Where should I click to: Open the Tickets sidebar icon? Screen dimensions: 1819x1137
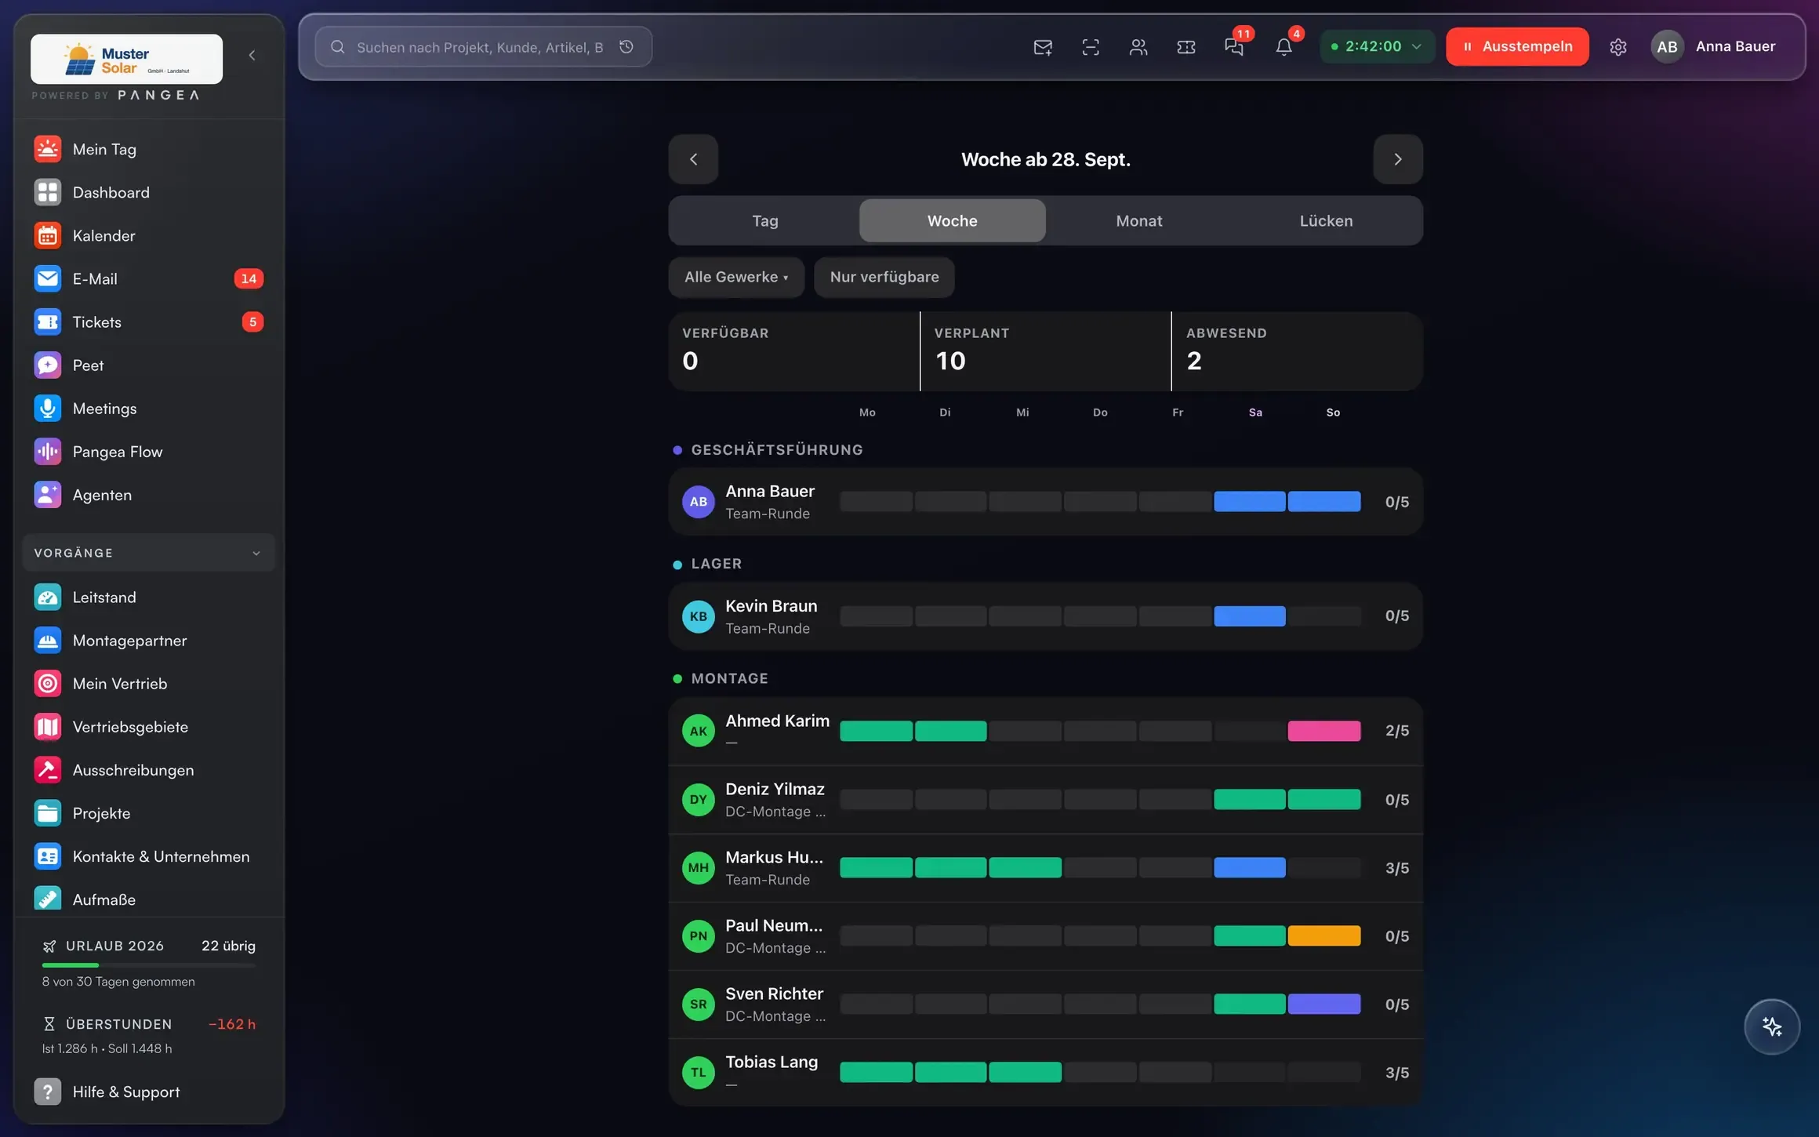[x=47, y=321]
